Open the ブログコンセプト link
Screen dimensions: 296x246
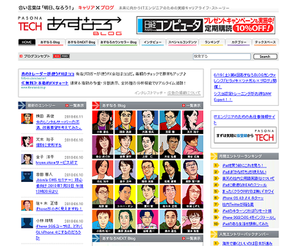(37, 56)
